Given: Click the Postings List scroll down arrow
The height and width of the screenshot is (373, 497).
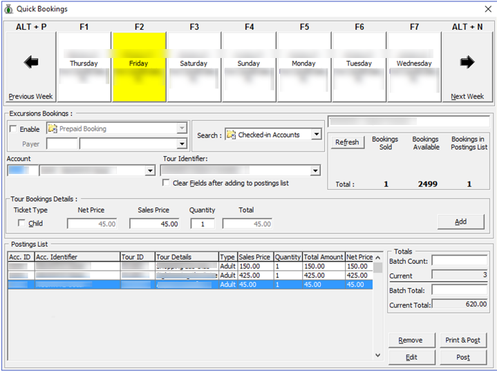Looking at the screenshot, I should (378, 355).
